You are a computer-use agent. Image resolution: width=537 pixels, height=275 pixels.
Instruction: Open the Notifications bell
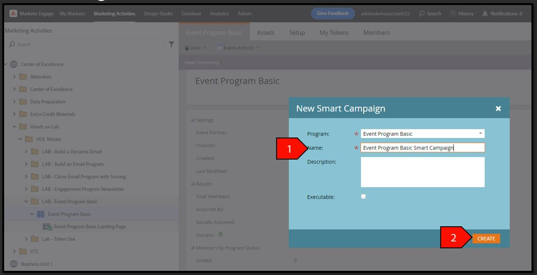tap(485, 14)
